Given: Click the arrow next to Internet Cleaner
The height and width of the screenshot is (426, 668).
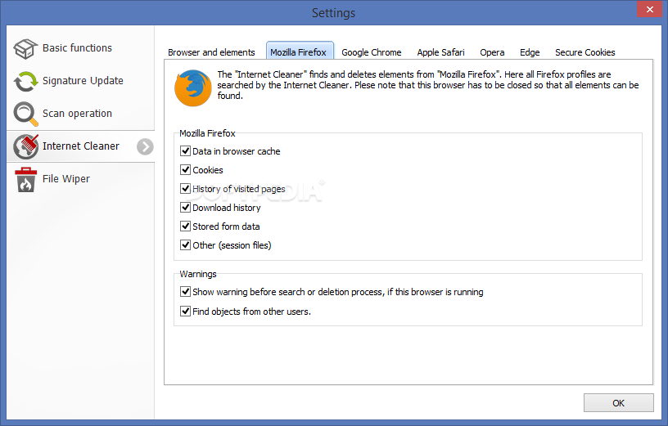Looking at the screenshot, I should pyautogui.click(x=145, y=147).
